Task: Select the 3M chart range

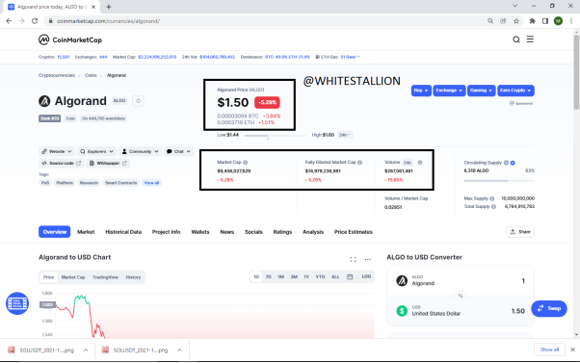Action: click(x=294, y=277)
